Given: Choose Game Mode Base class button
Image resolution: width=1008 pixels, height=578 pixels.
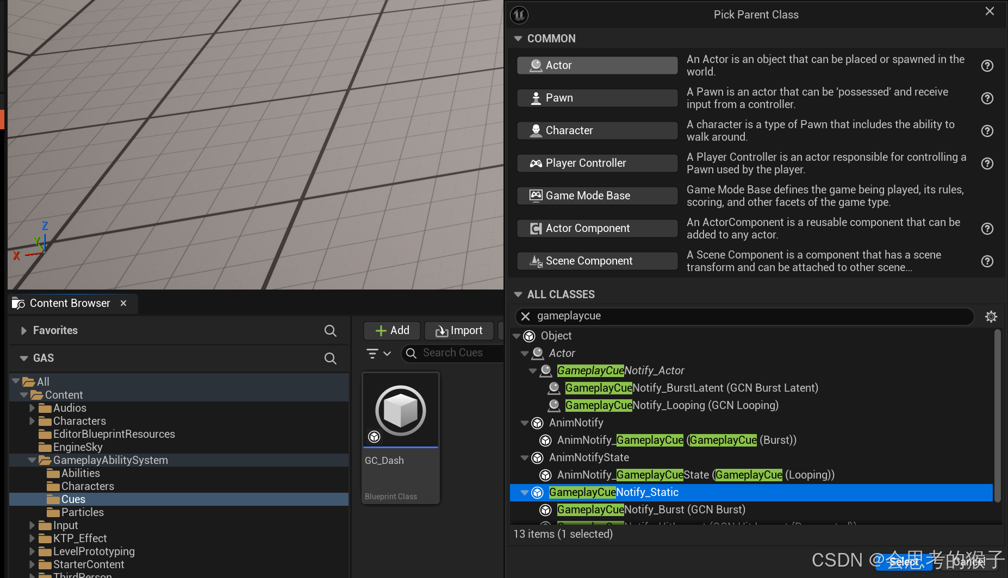Looking at the screenshot, I should point(597,196).
